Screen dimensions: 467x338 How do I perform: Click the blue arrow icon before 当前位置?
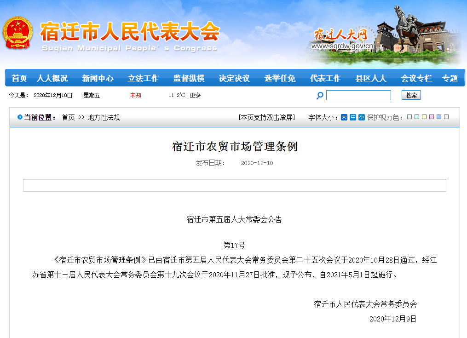click(x=20, y=117)
